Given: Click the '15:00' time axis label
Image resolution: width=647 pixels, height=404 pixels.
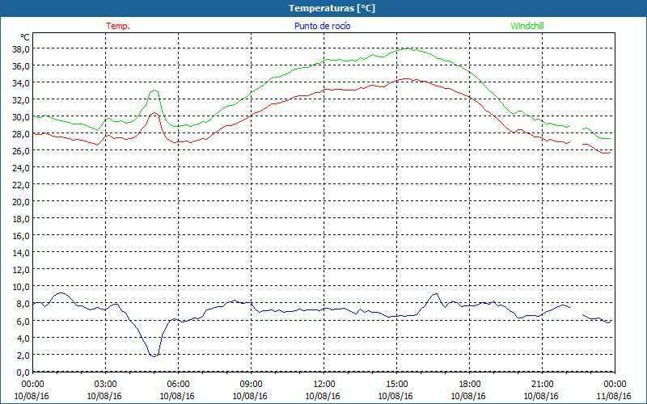Looking at the screenshot, I should coord(396,385).
